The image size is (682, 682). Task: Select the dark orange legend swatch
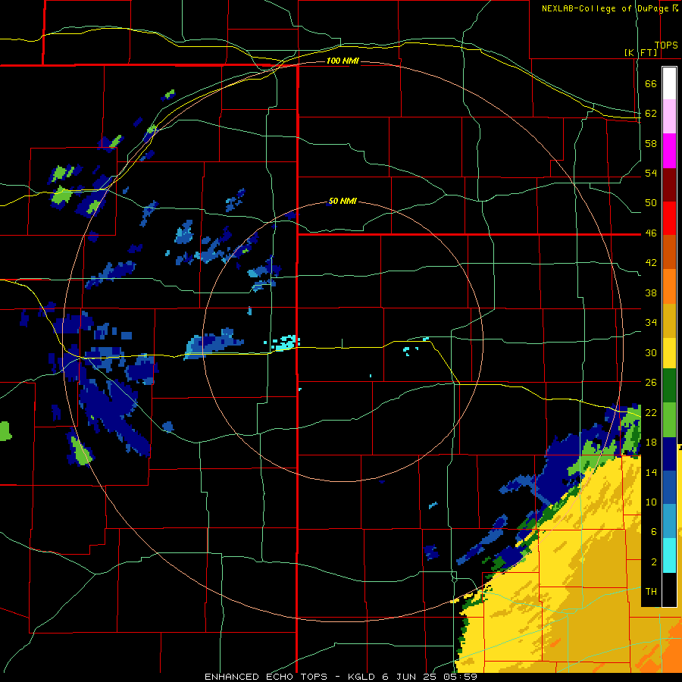[669, 252]
